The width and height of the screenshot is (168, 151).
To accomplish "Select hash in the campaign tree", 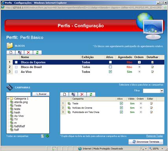I will (x=17, y=112).
